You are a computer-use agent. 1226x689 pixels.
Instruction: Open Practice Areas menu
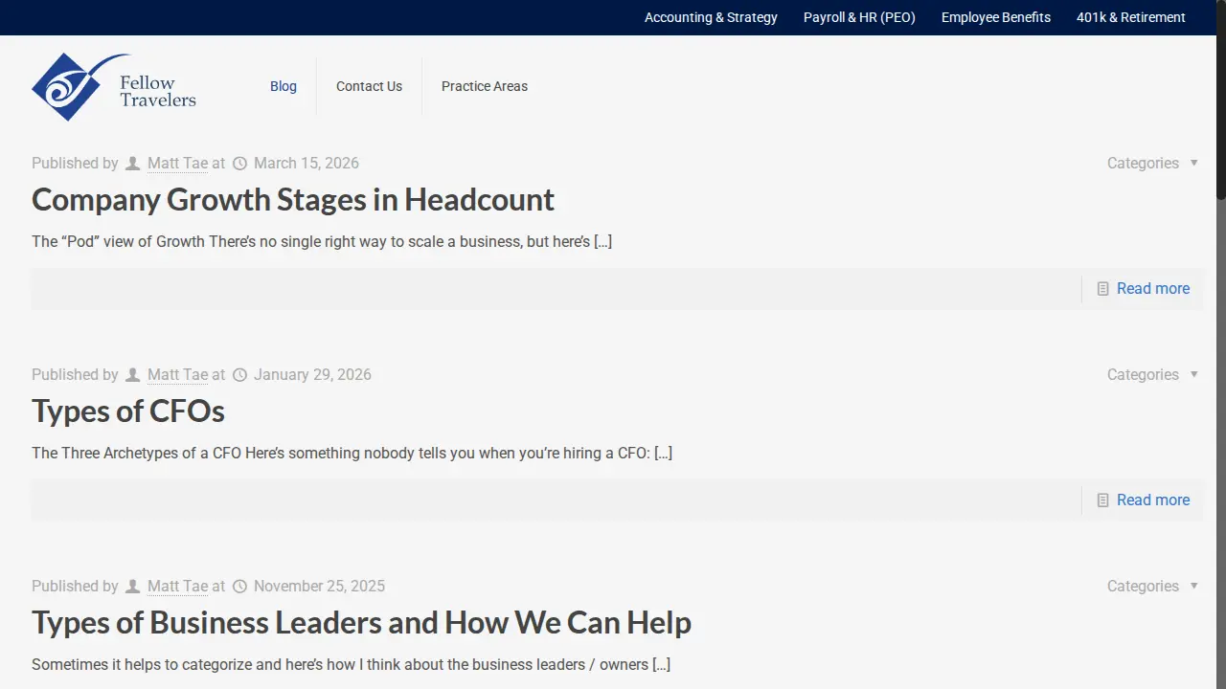(x=485, y=86)
